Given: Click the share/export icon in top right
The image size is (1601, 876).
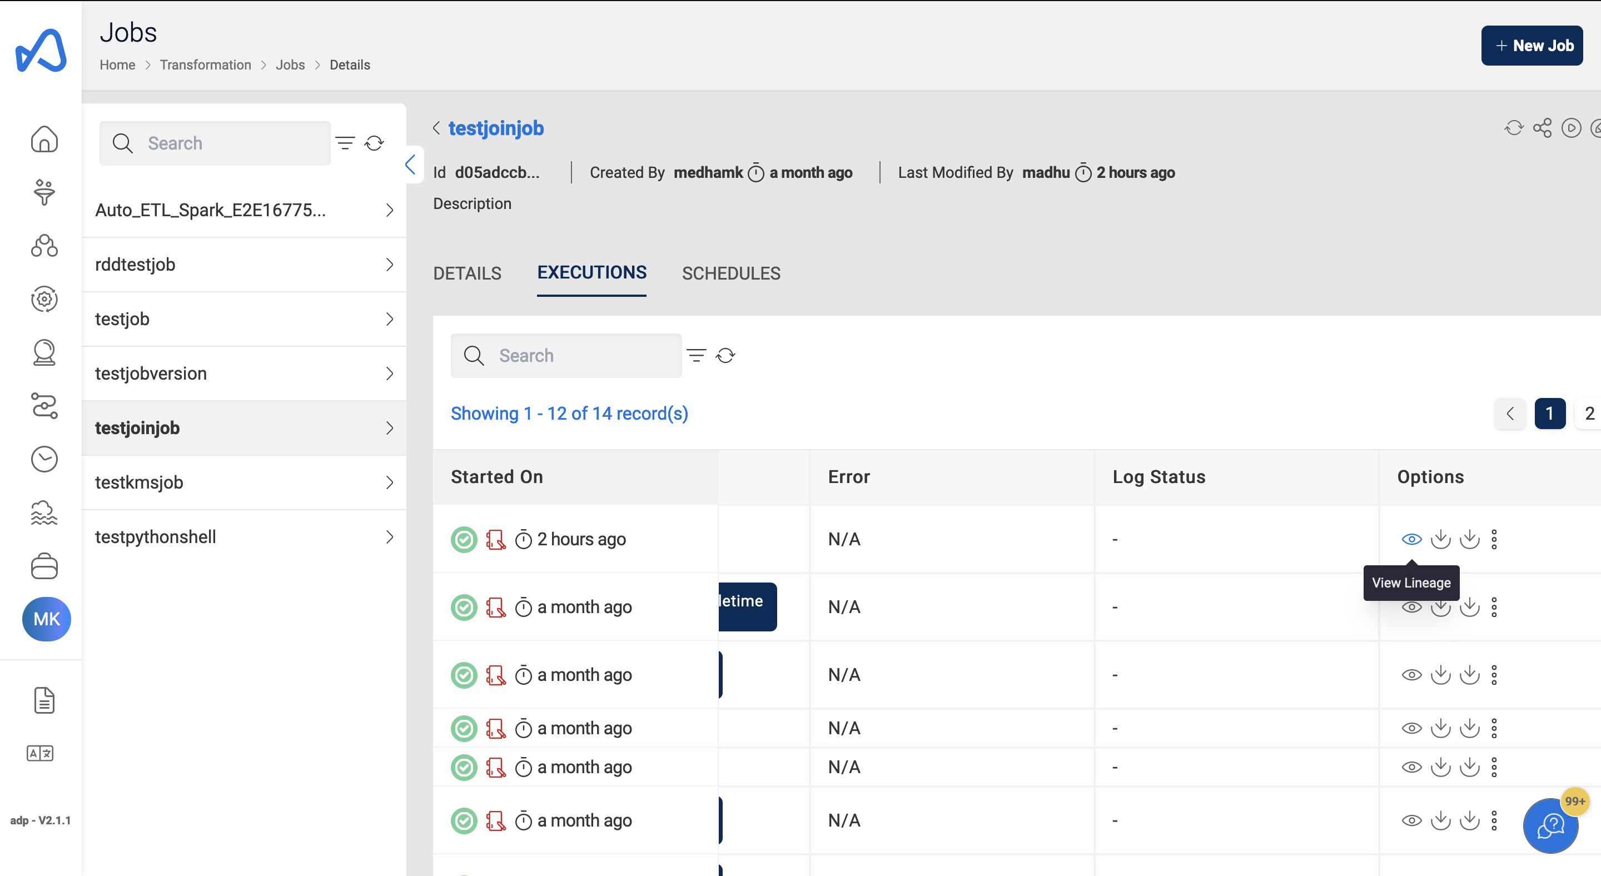Looking at the screenshot, I should [x=1543, y=128].
